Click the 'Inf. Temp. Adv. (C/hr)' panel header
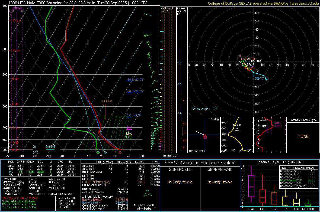This screenshot has height=212, width=320. click(182, 11)
